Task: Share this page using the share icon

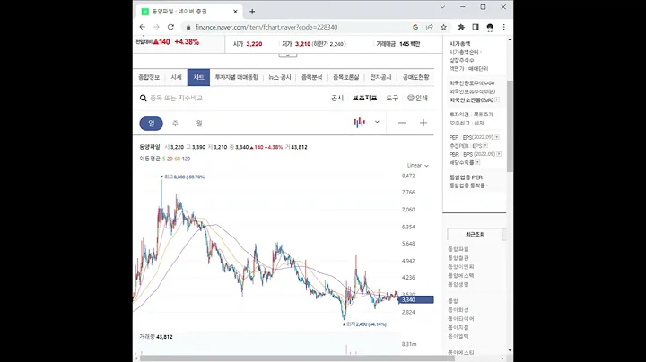Action: [429, 27]
